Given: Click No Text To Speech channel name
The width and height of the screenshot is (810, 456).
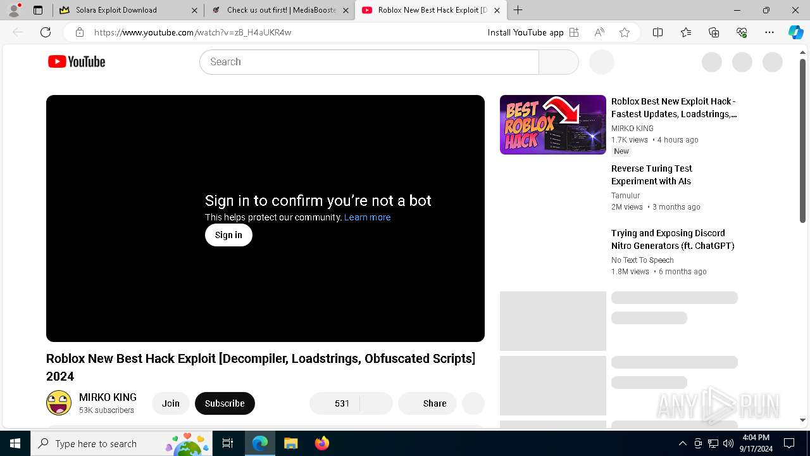Looking at the screenshot, I should click(642, 260).
